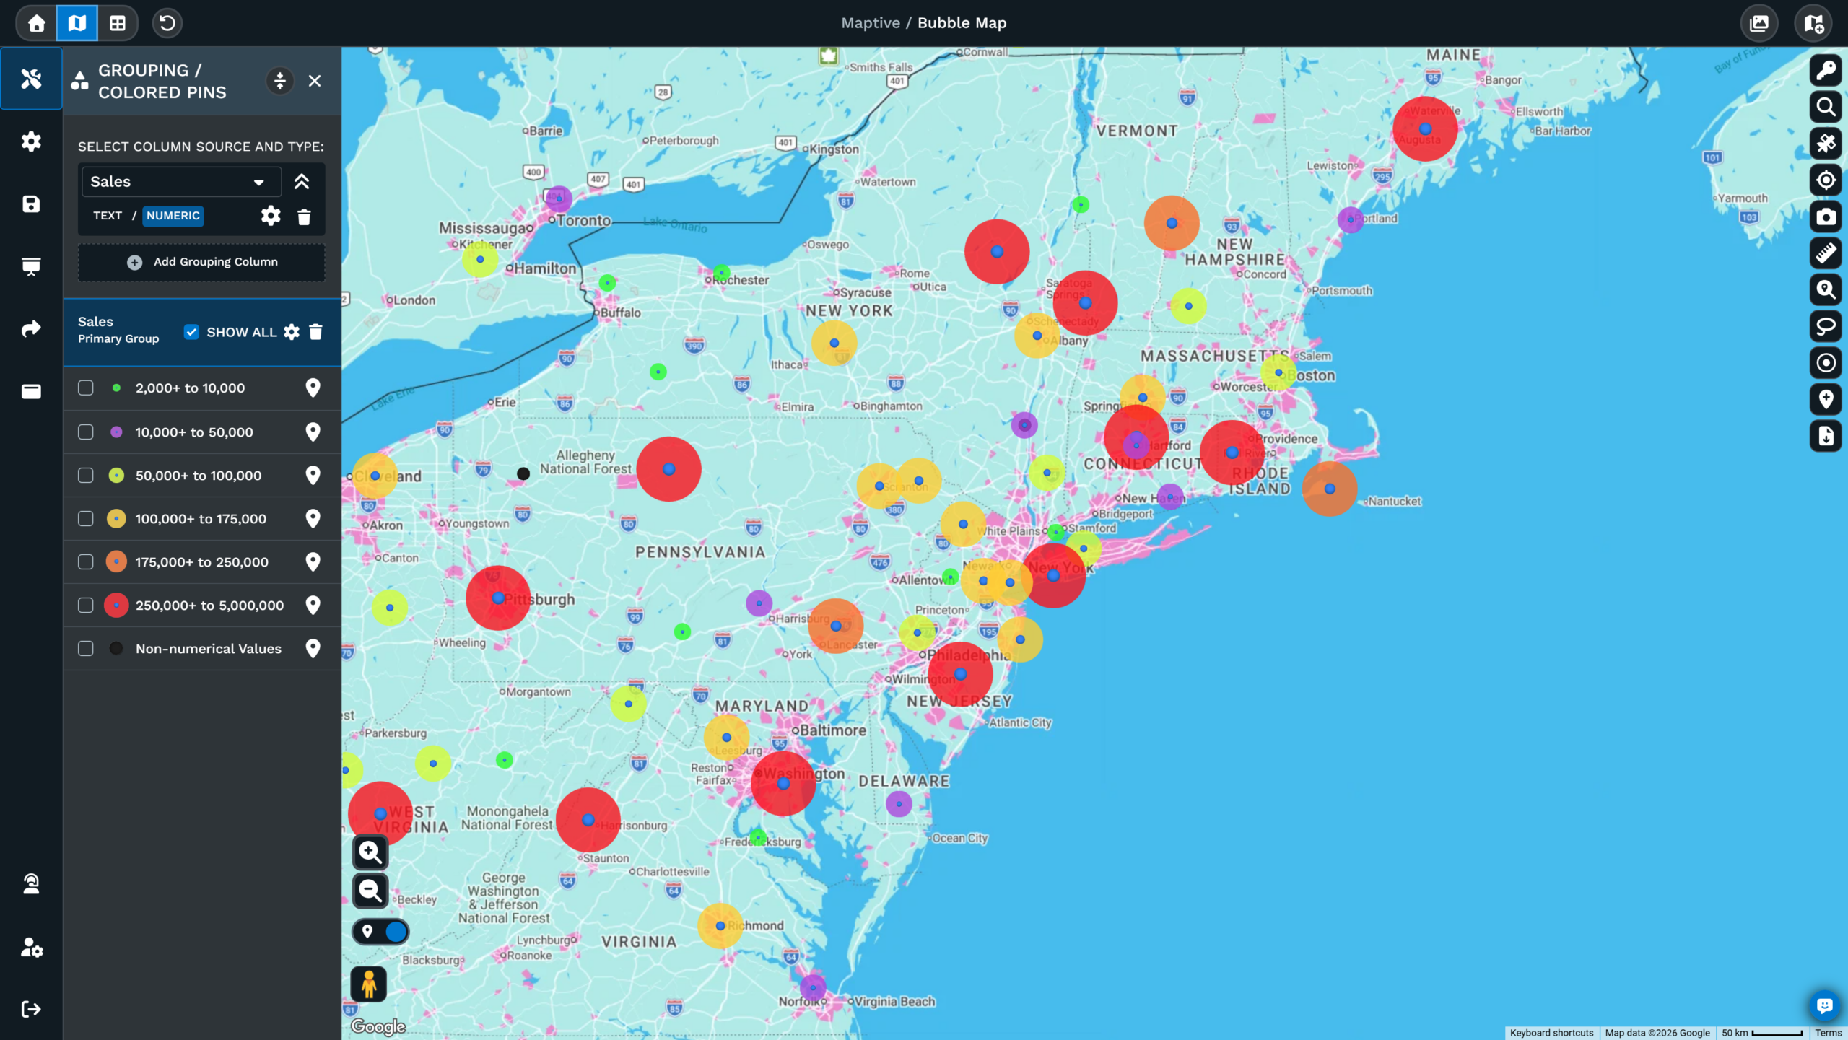1848x1040 pixels.
Task: Check the 2,000+ to 10,000 group checkbox
Action: click(86, 388)
